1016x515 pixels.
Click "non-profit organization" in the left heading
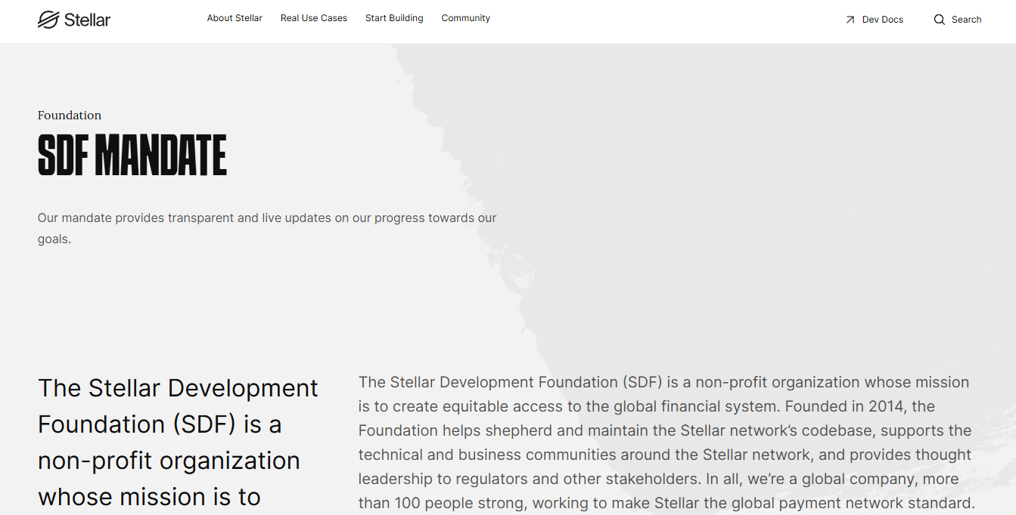(x=169, y=461)
